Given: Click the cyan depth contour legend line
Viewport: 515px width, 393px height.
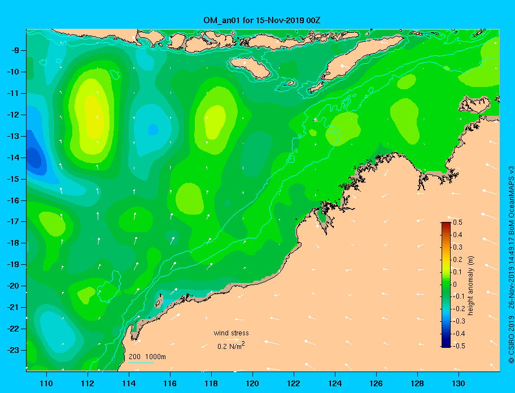Looking at the screenshot, I should [x=141, y=363].
